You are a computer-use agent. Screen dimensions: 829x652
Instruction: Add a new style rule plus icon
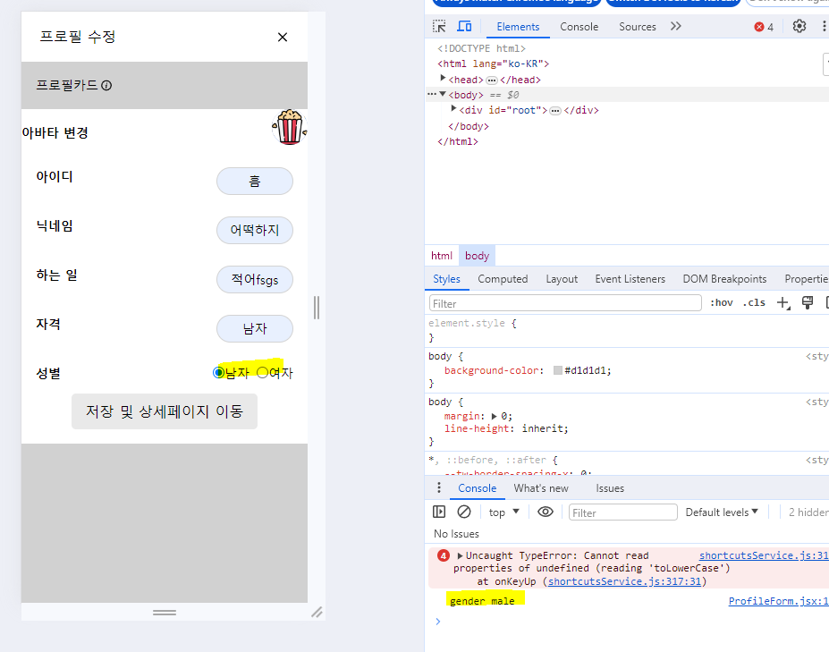pos(783,302)
